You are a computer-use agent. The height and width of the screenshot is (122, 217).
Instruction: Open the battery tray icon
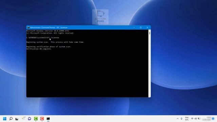point(199,119)
